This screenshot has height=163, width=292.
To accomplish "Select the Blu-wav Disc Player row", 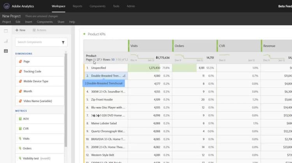I will 106,107.
